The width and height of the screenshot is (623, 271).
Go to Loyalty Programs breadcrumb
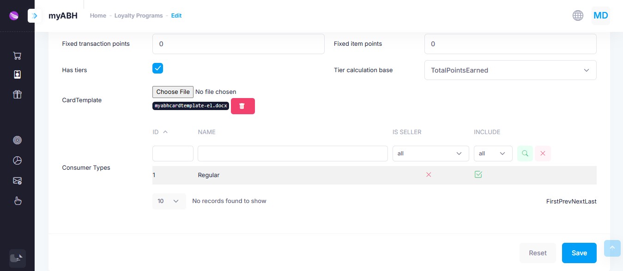click(139, 16)
